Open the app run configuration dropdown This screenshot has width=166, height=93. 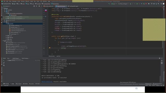click(x=114, y=4)
